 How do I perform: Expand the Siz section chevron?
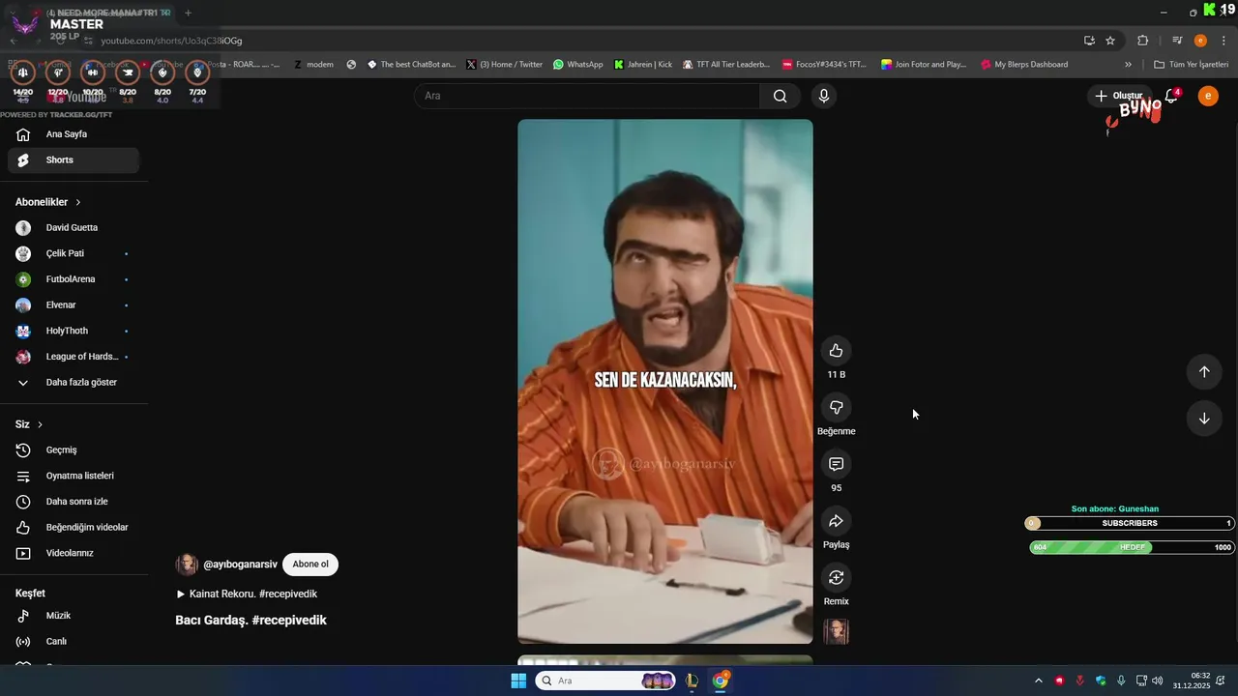(x=40, y=424)
